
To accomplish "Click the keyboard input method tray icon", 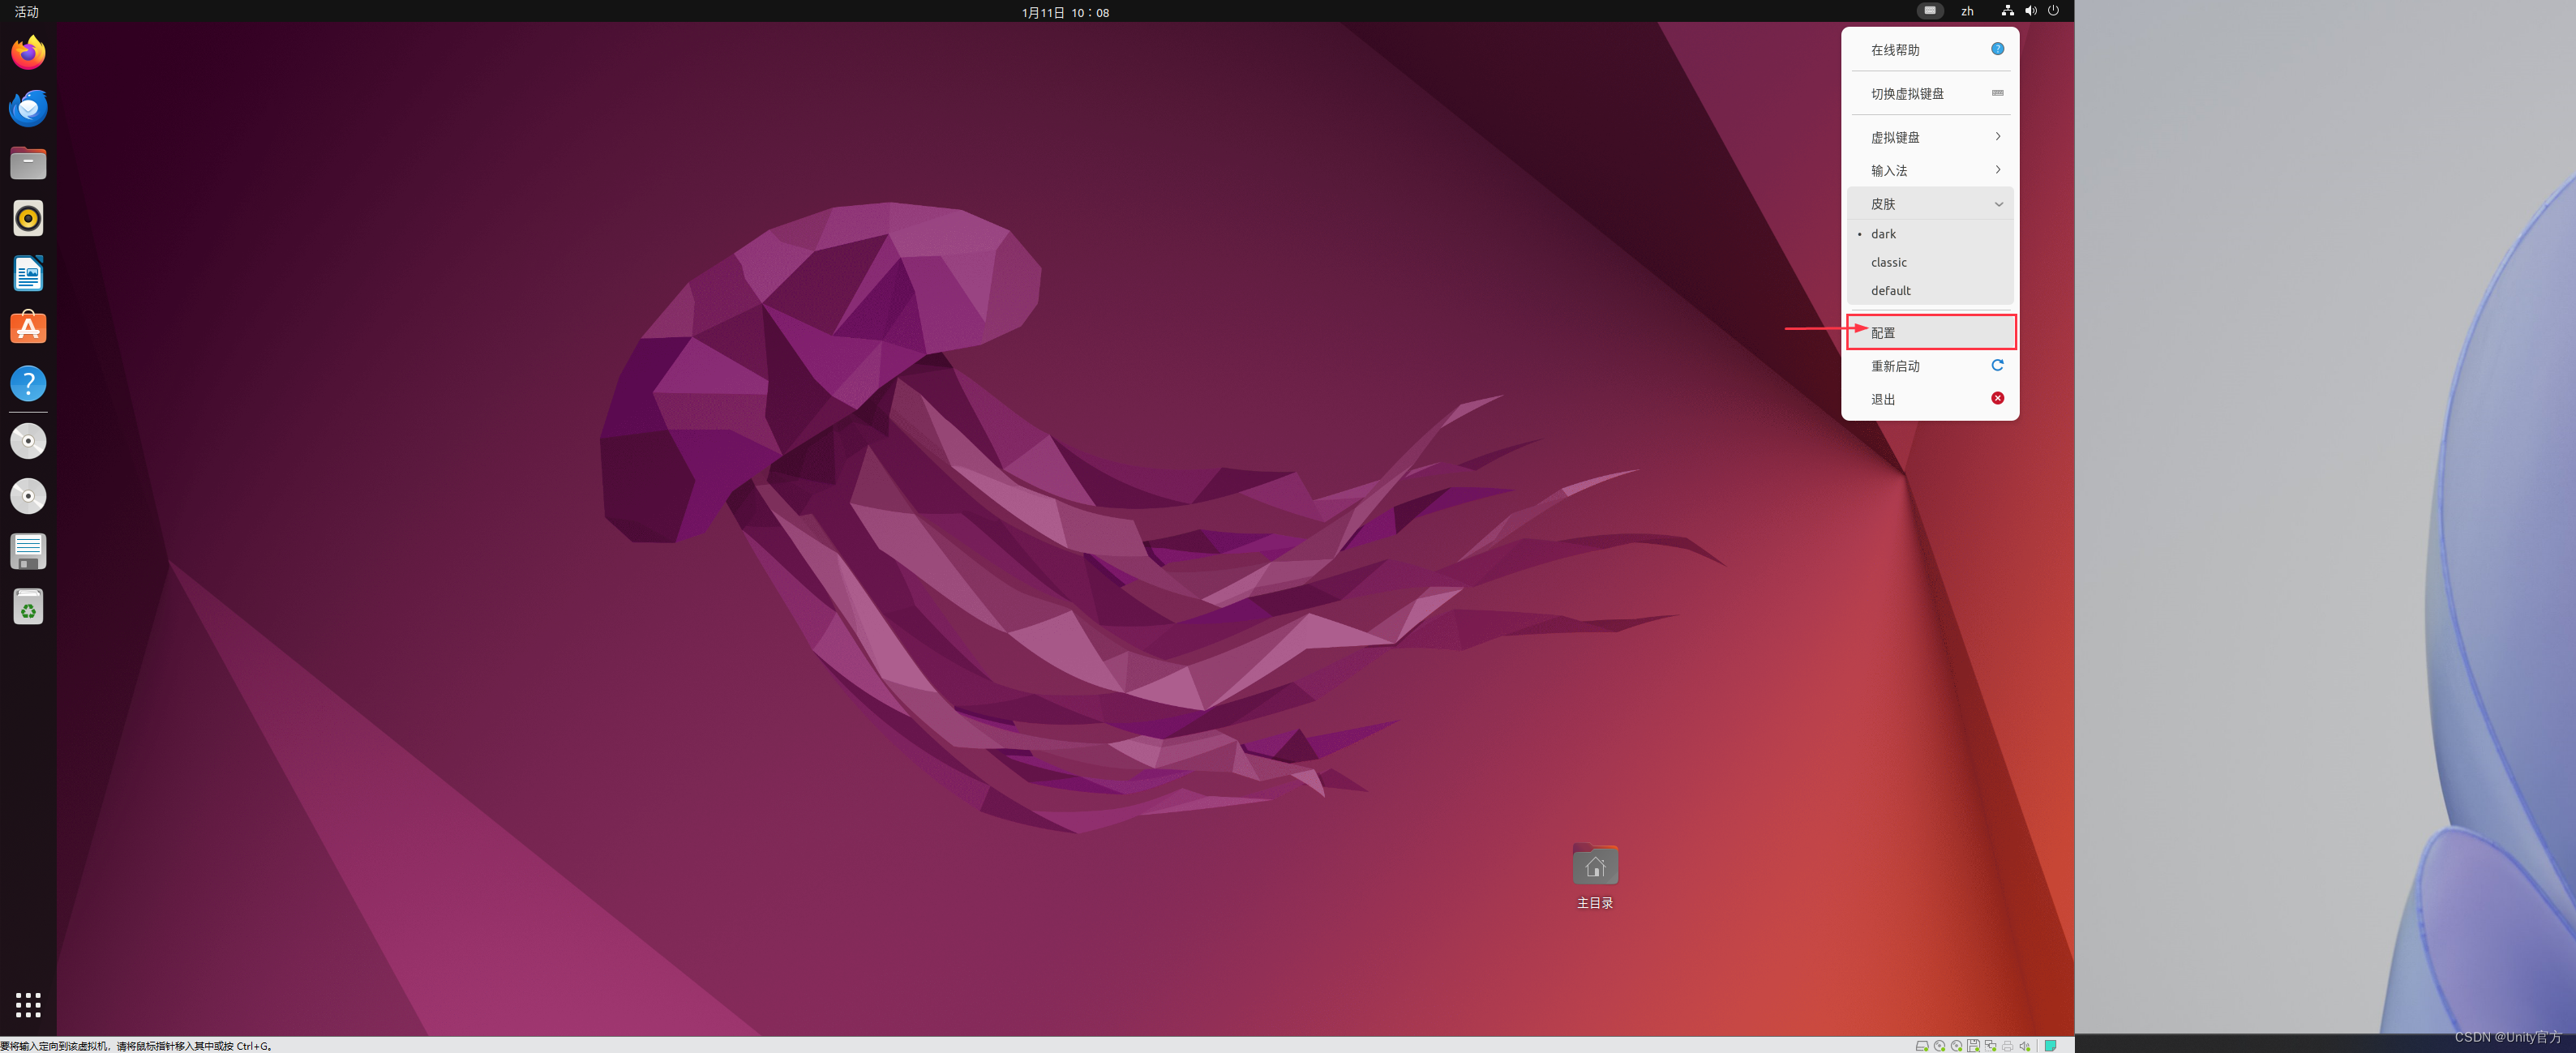I will point(1929,11).
